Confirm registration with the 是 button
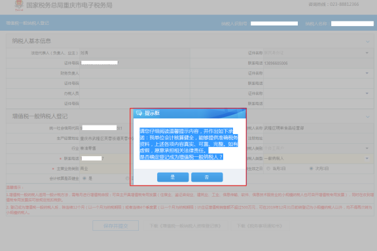This screenshot has width=377, height=251. (x=173, y=177)
